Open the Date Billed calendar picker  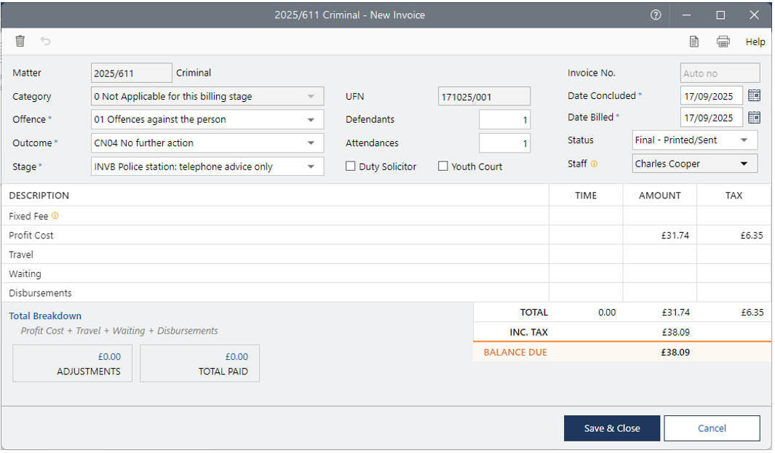coord(754,117)
